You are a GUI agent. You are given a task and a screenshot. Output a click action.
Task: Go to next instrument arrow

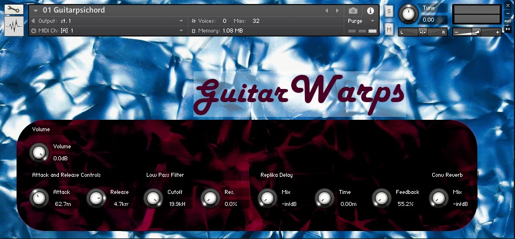pos(337,10)
